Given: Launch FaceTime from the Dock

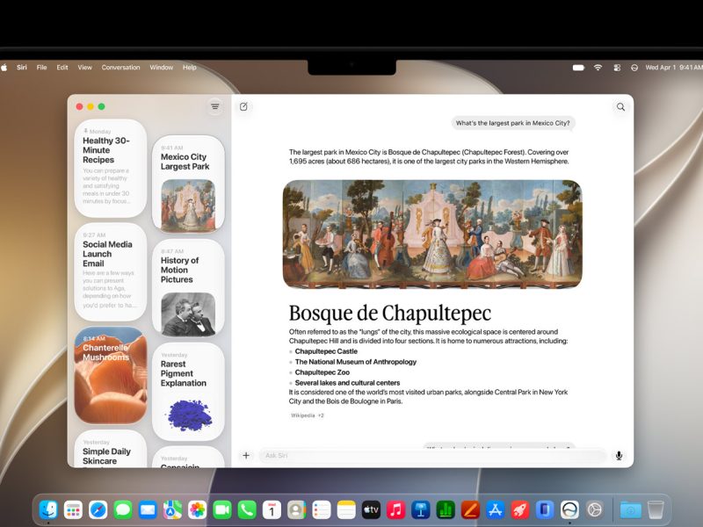Looking at the screenshot, I should pyautogui.click(x=222, y=509).
